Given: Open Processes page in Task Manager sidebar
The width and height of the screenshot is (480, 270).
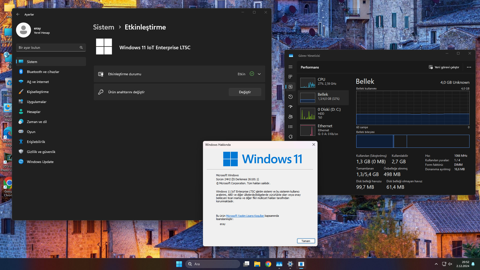Looking at the screenshot, I should [290, 77].
